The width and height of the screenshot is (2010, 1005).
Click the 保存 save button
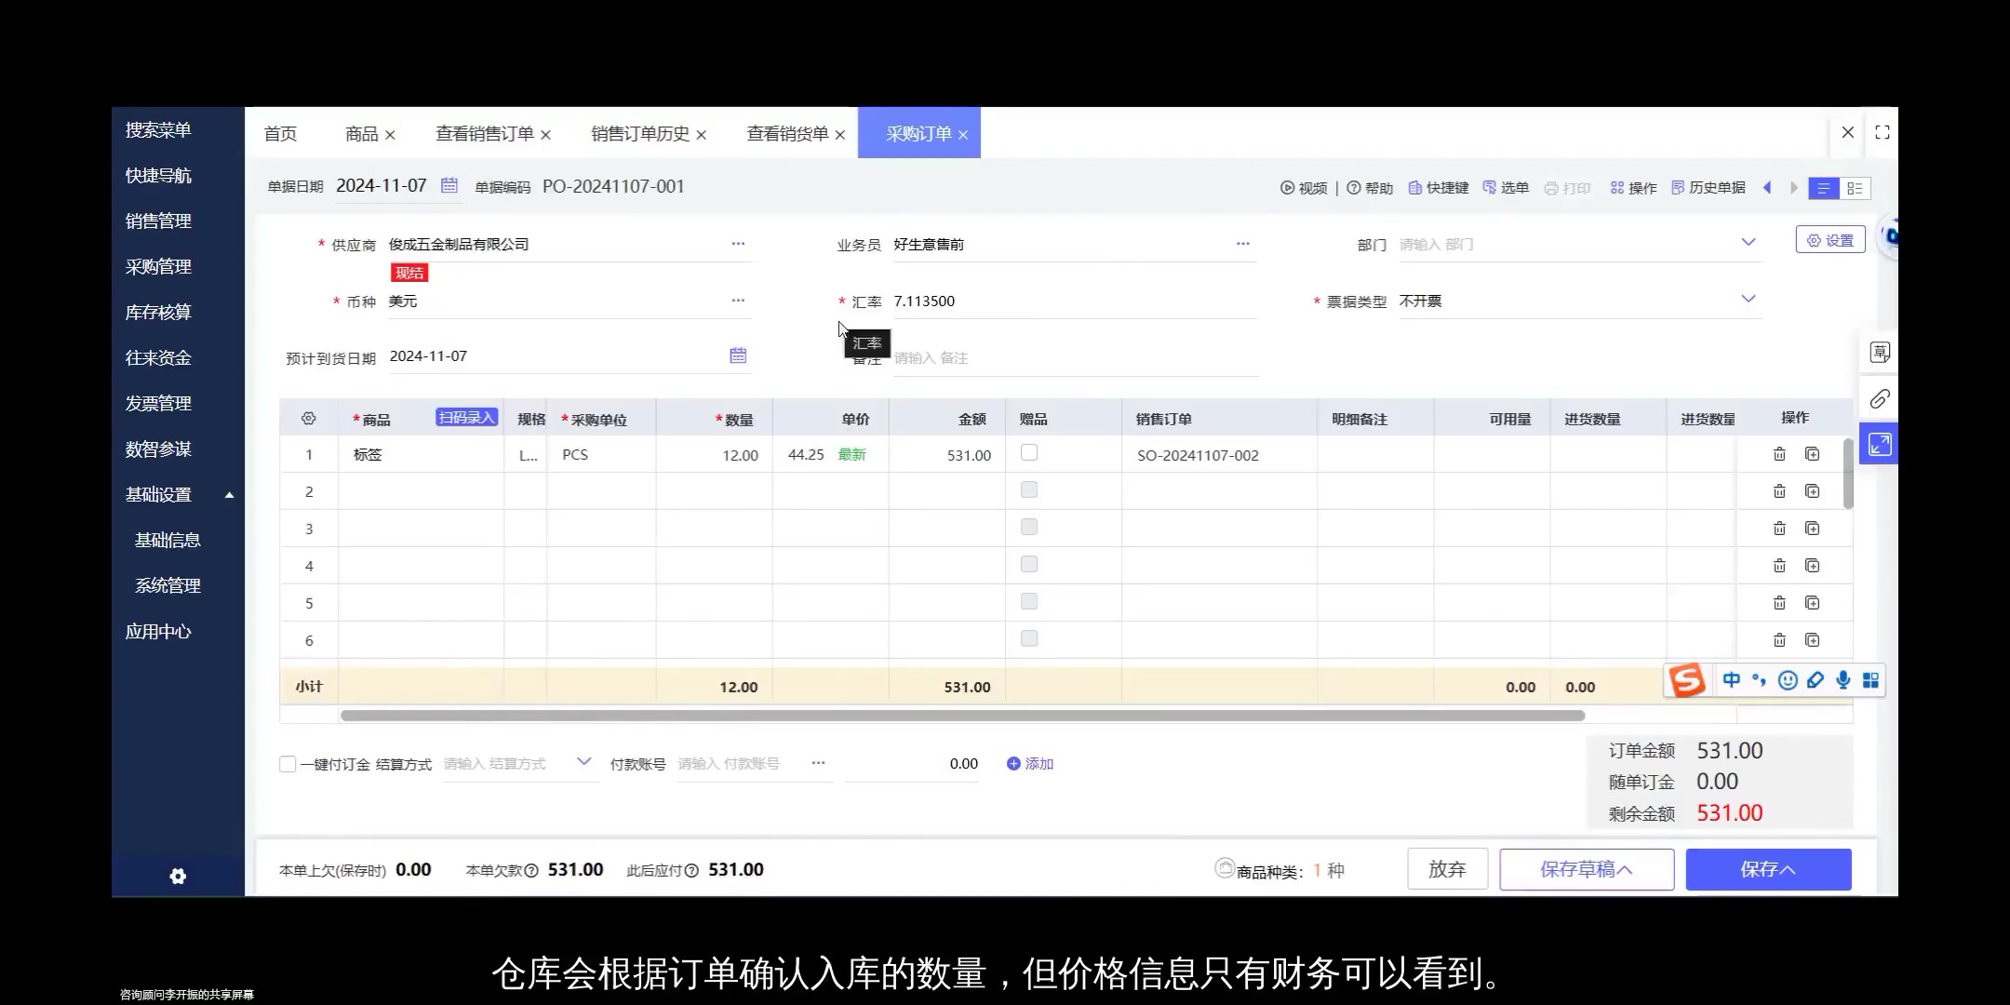(x=1767, y=868)
